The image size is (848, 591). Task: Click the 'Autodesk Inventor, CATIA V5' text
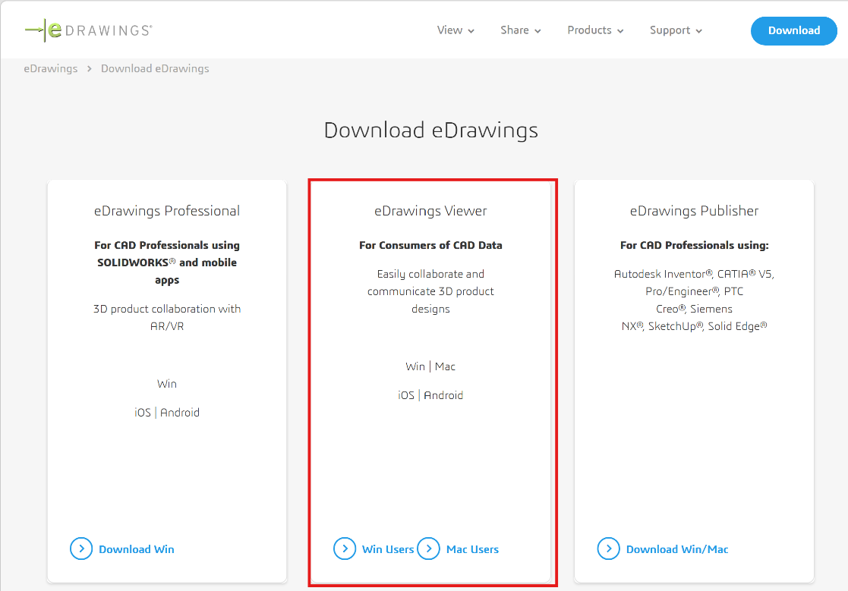695,274
